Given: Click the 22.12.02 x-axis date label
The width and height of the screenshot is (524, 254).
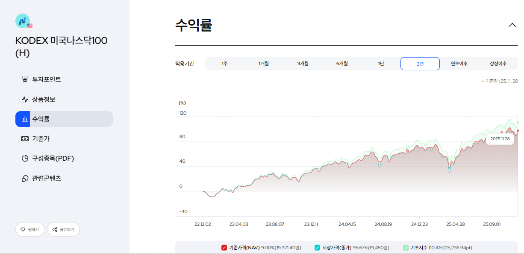Looking at the screenshot, I should [203, 223].
